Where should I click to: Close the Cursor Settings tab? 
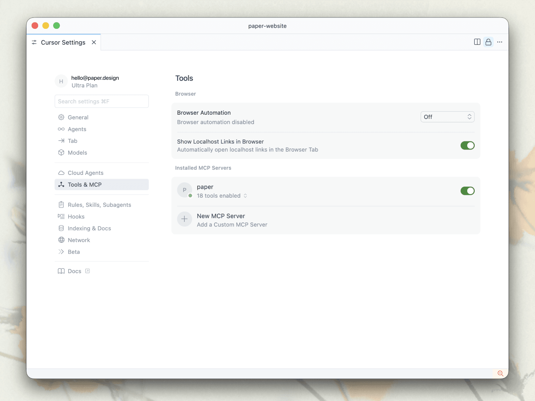(94, 42)
